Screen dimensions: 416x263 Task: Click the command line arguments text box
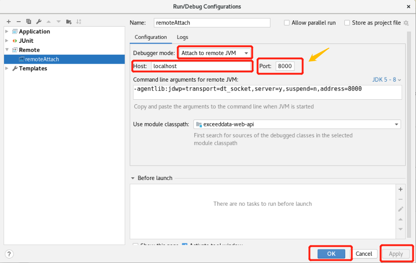click(267, 92)
